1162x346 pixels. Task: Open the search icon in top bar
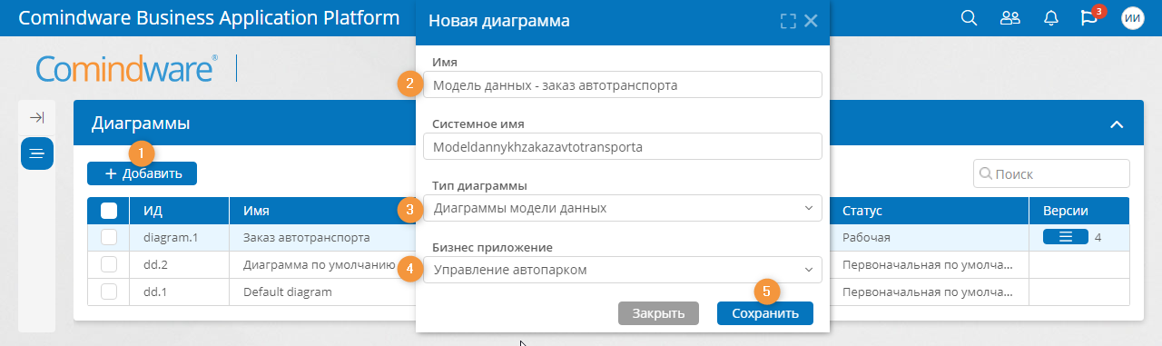click(969, 18)
